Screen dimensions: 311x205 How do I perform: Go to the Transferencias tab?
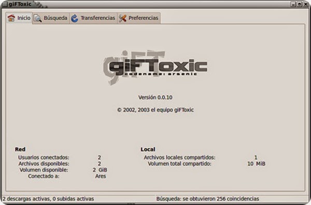(93, 18)
